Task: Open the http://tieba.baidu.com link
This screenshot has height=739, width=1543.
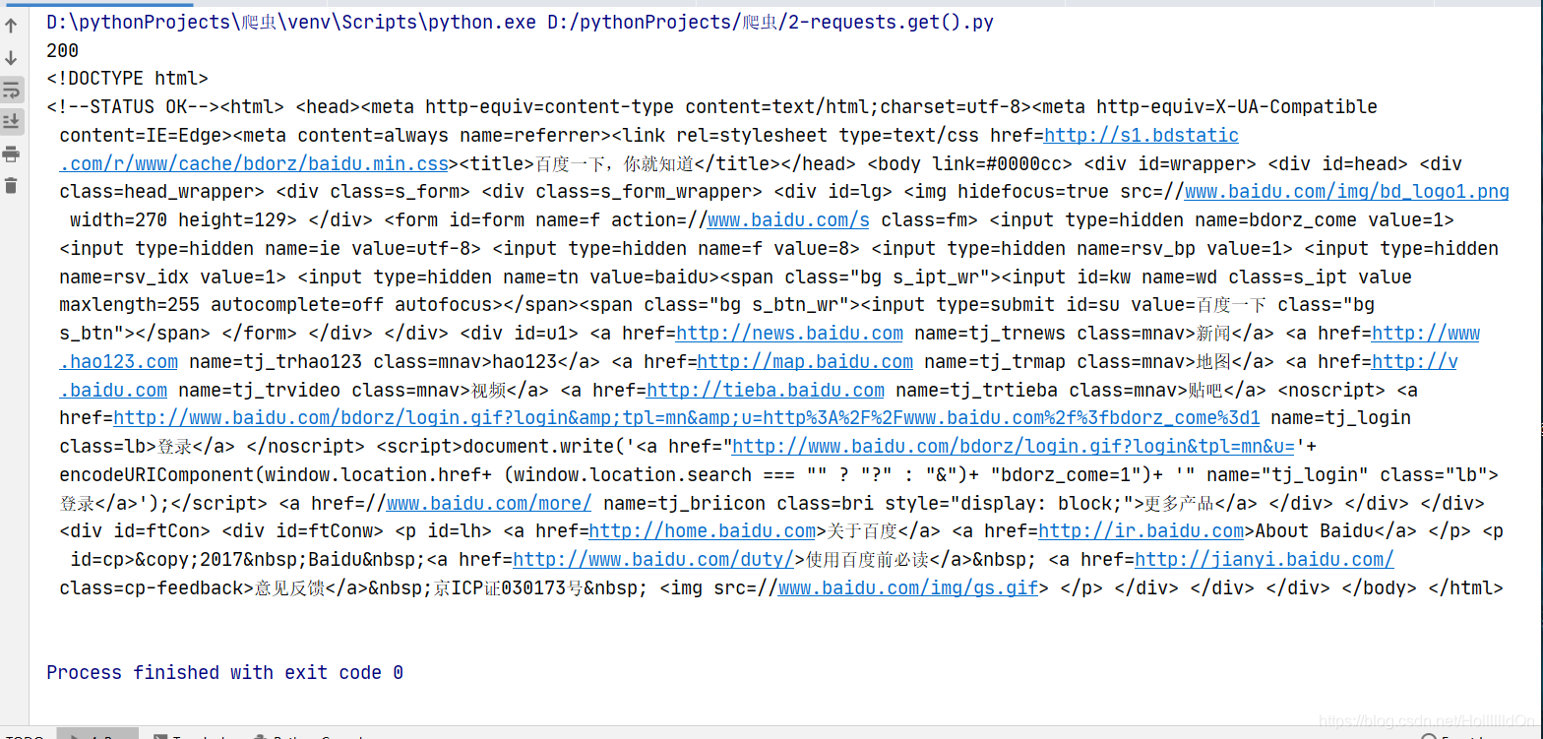Action: tap(766, 390)
